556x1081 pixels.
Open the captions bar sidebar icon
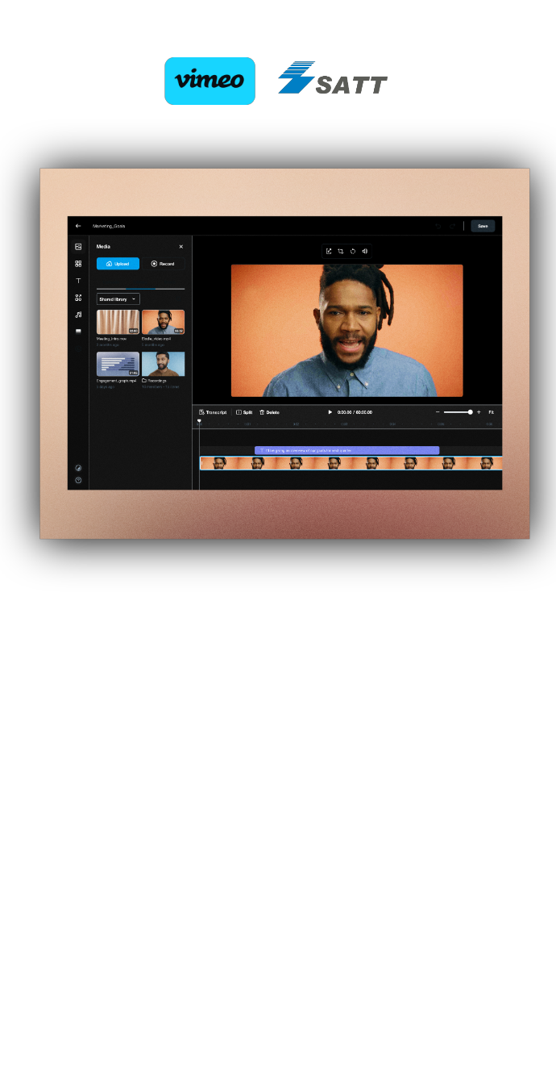[78, 331]
